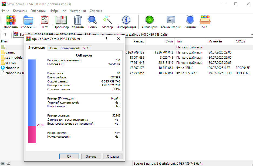
Task: Click the Поиск magnifier icon
Action: (x=92, y=20)
